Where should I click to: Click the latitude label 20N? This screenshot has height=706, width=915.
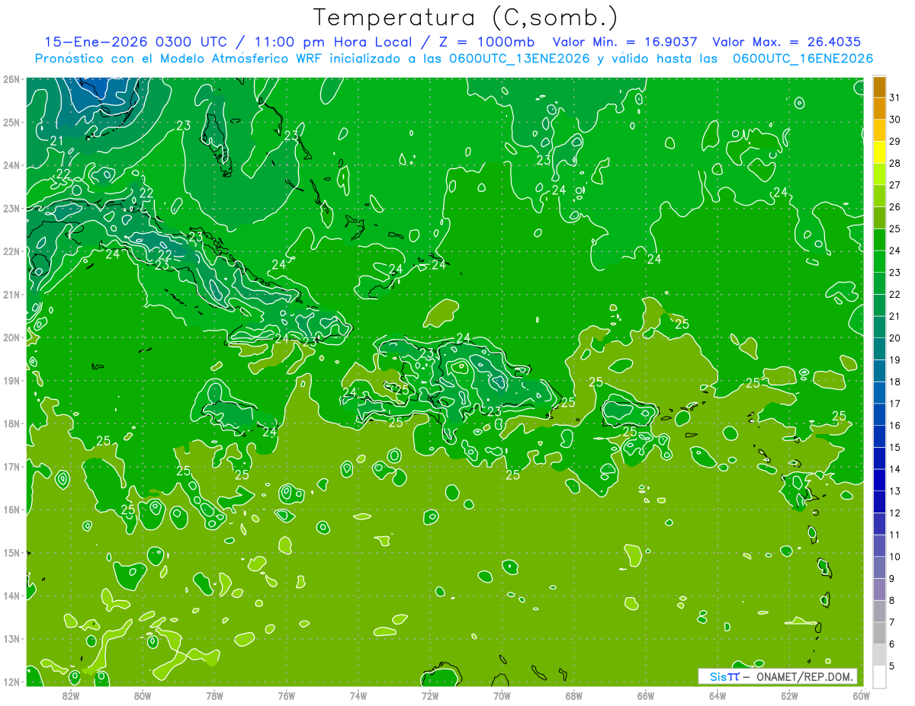pyautogui.click(x=11, y=337)
